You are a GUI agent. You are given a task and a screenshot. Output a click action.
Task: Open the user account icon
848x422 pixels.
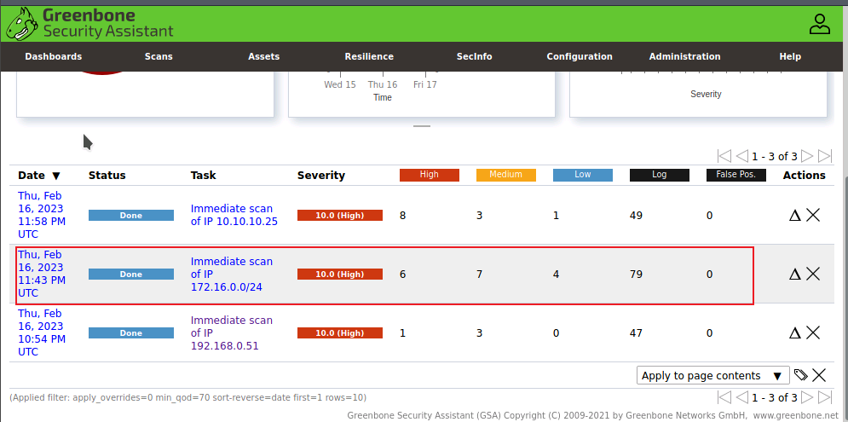pos(819,24)
